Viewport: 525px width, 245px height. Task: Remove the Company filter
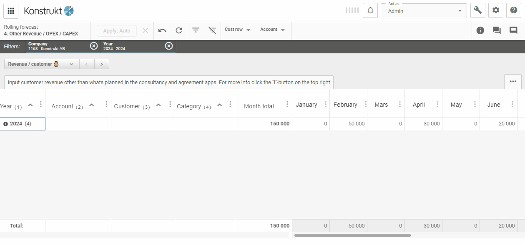tap(94, 46)
